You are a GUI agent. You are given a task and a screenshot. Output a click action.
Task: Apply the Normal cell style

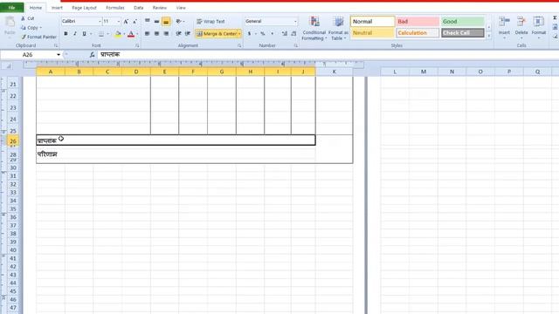(373, 21)
